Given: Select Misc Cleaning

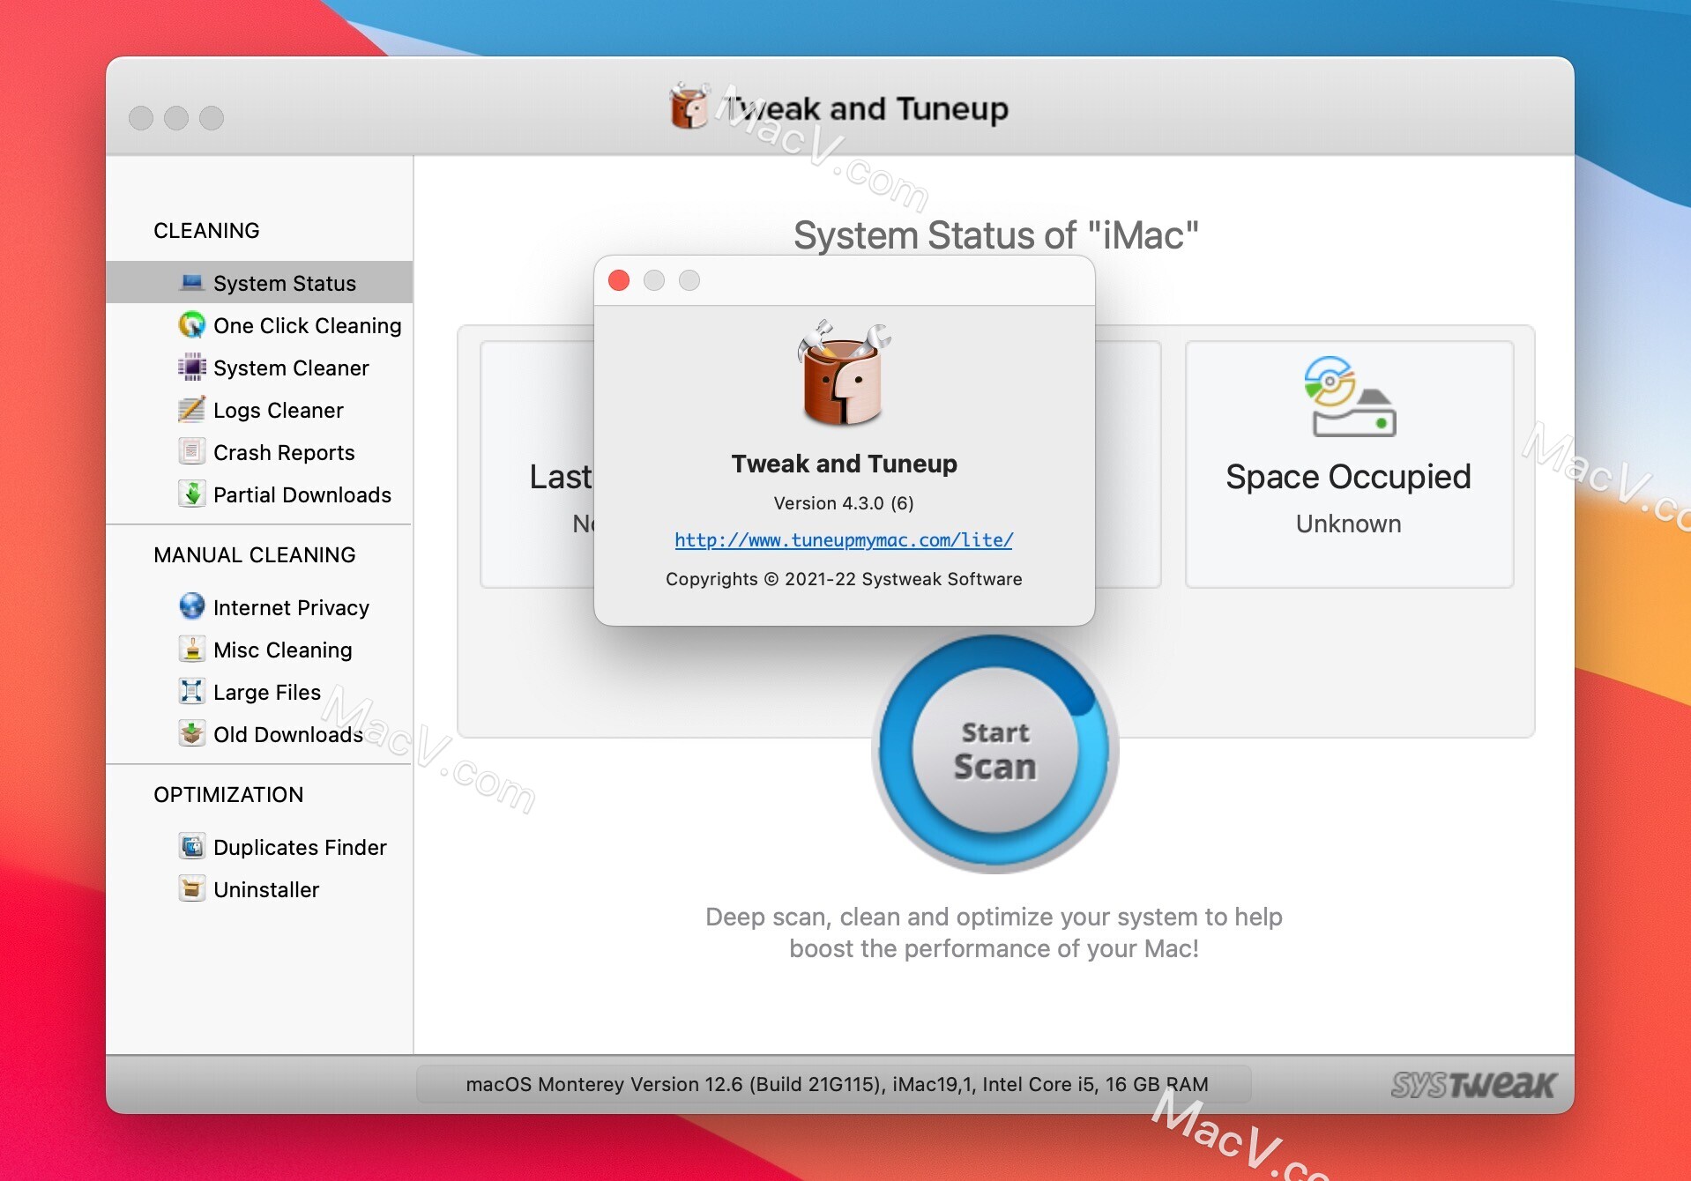Looking at the screenshot, I should tap(259, 650).
